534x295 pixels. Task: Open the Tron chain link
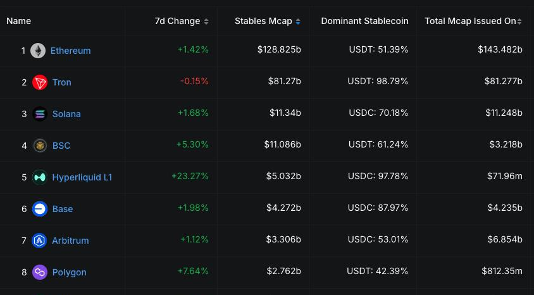[x=62, y=82]
